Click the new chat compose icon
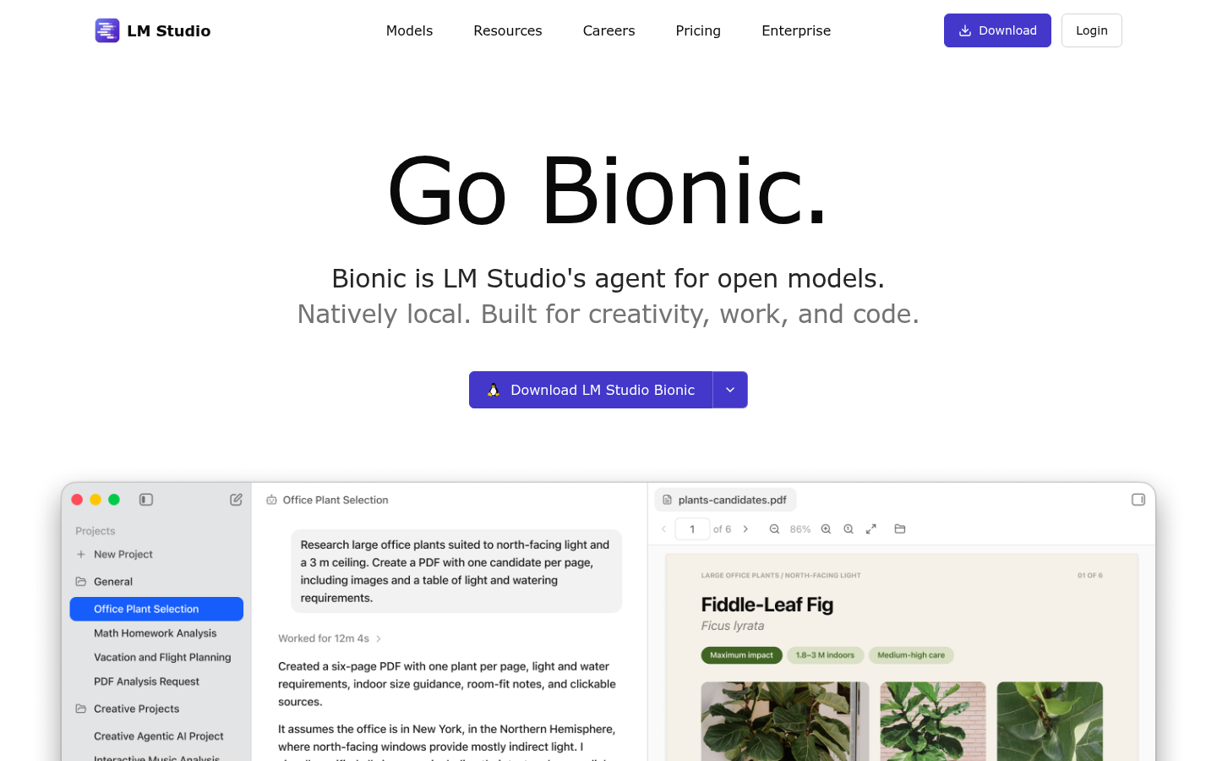The height and width of the screenshot is (761, 1217). coord(236,500)
